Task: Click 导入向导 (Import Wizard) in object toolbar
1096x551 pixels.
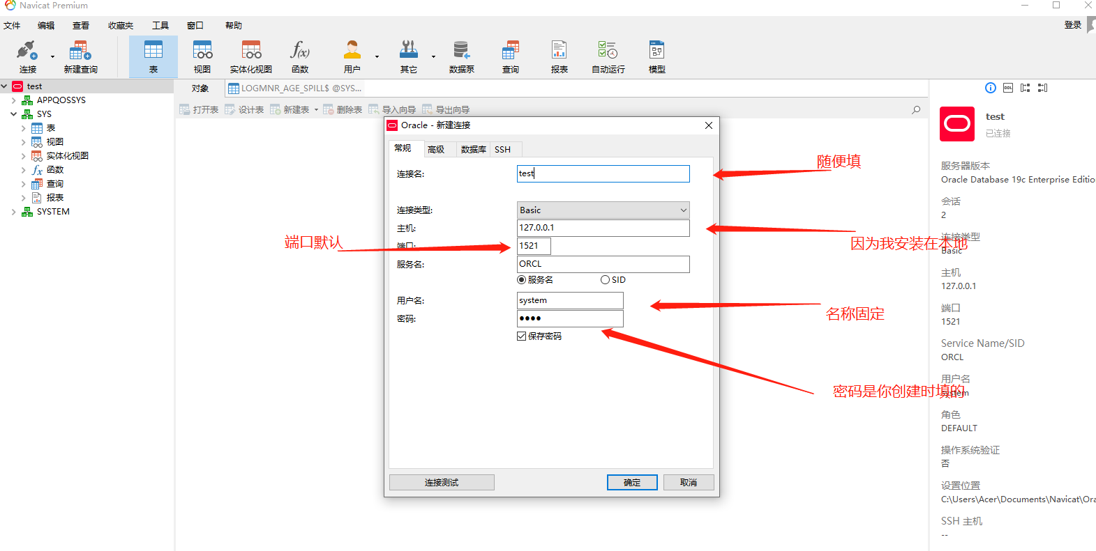Action: (392, 110)
